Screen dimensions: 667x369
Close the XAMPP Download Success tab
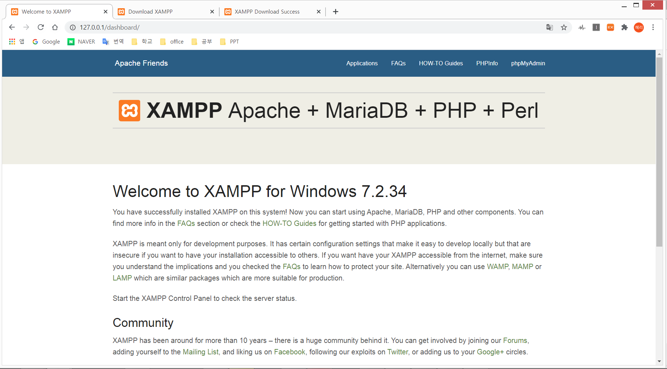(319, 12)
